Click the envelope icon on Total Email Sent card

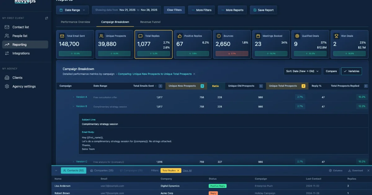click(x=62, y=36)
